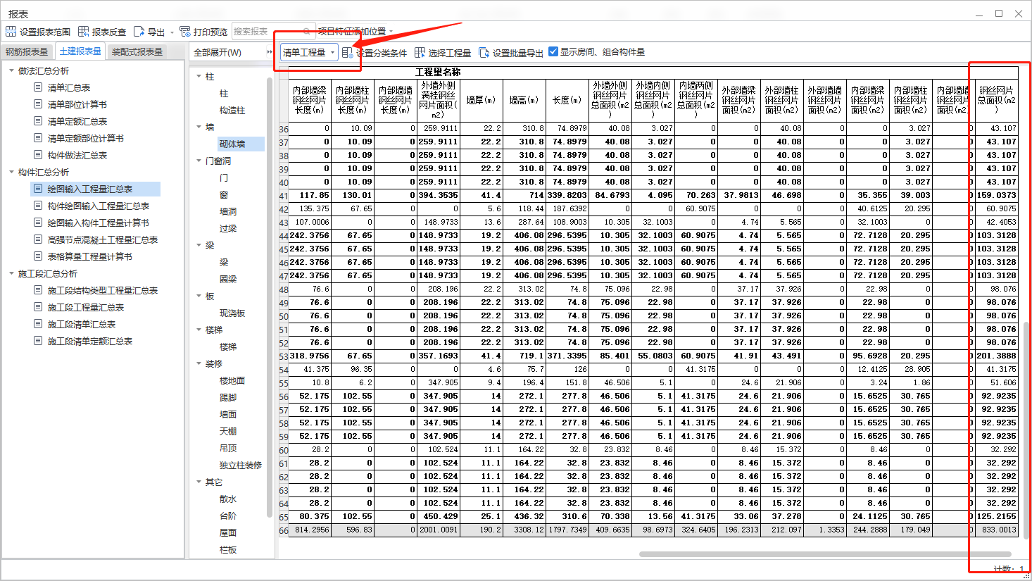Click the report icon beside 高强节点混凝土工程量汇总表
This screenshot has height=581, width=1032.
pyautogui.click(x=38, y=239)
